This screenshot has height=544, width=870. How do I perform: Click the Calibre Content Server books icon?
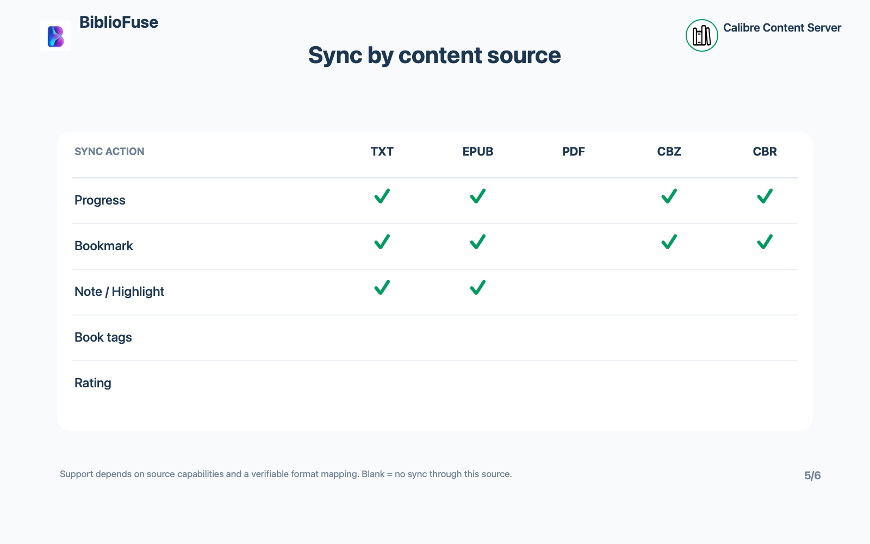point(701,35)
